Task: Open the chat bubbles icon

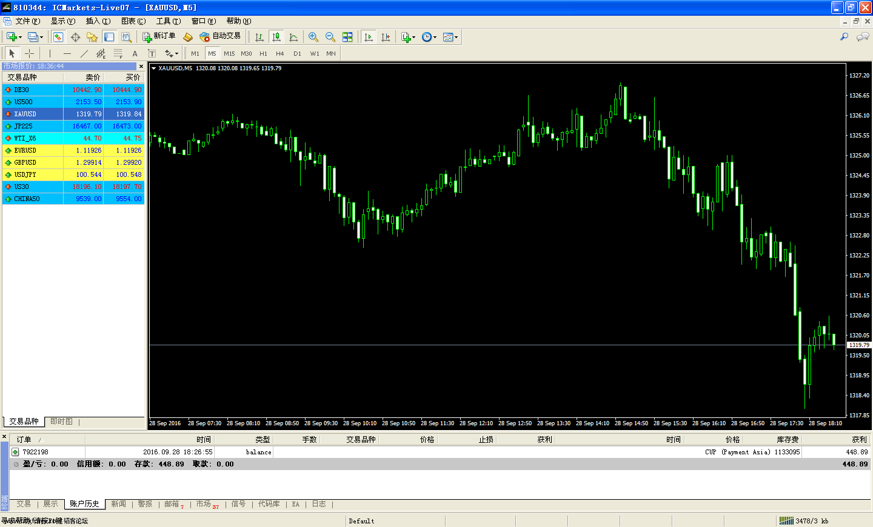Action: tap(862, 37)
